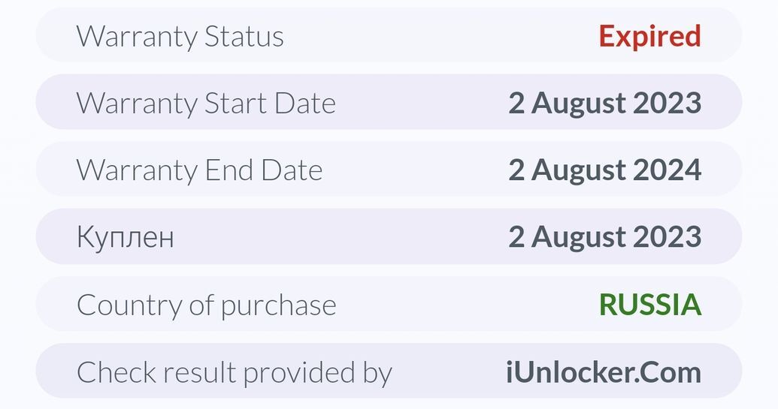Click the Warranty Start Date label
Screen dimensions: 778x409
pyautogui.click(x=206, y=103)
